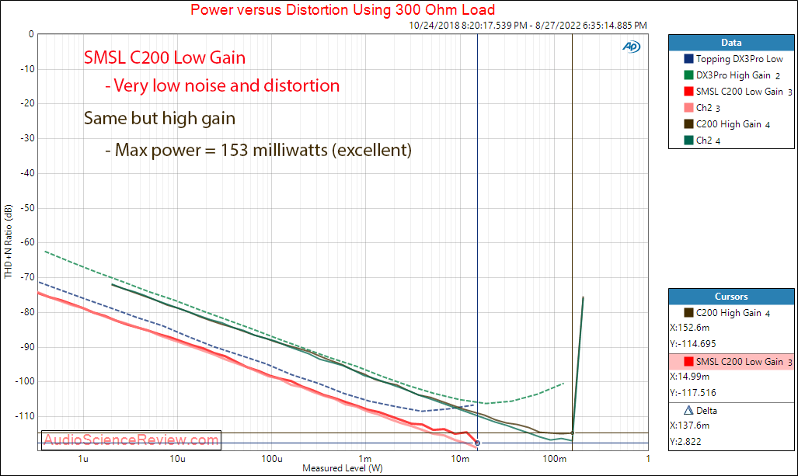The image size is (798, 476).
Task: Click the '- Very low noise and distortion' annotation
Action: (x=222, y=85)
